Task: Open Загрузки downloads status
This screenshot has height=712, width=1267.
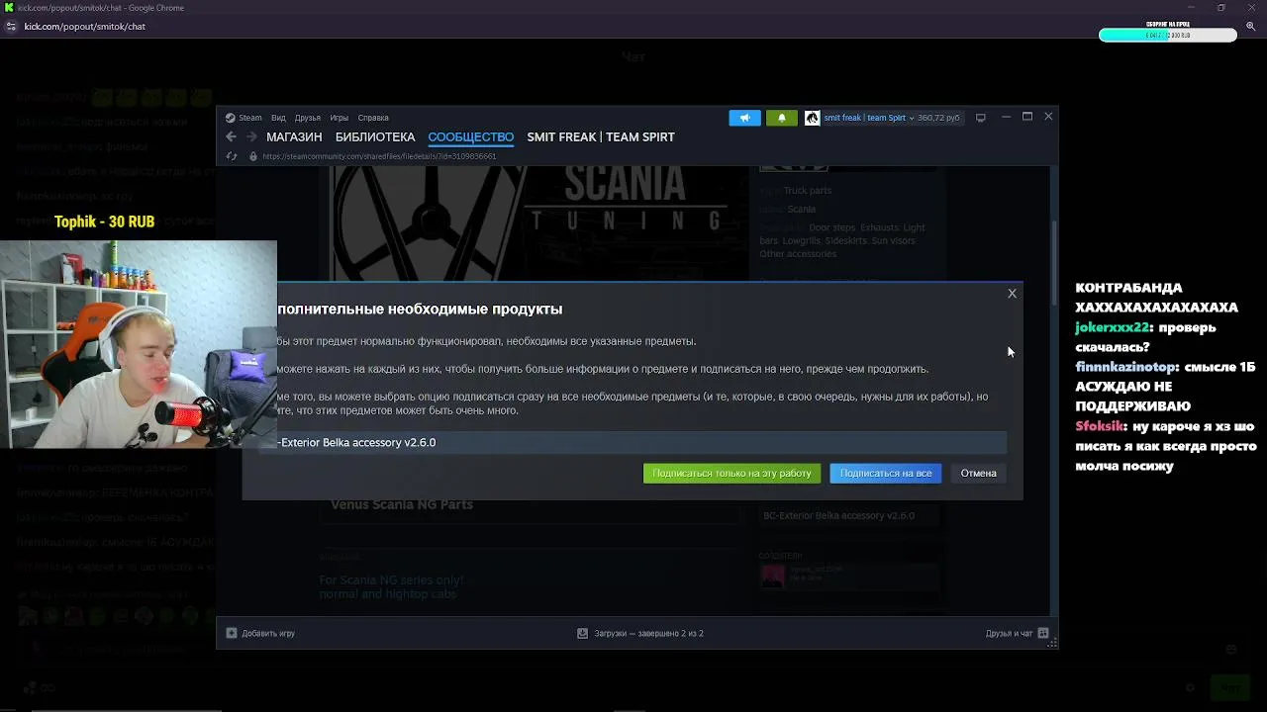Action: [648, 633]
